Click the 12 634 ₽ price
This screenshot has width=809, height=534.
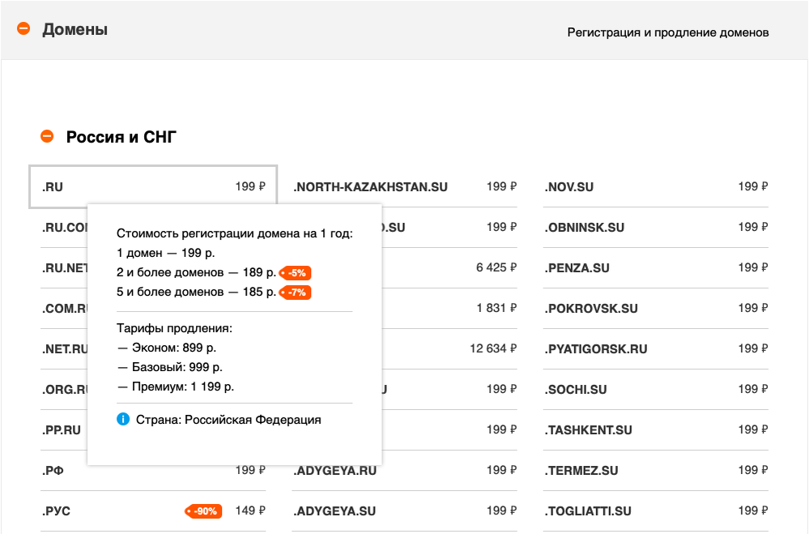point(493,348)
